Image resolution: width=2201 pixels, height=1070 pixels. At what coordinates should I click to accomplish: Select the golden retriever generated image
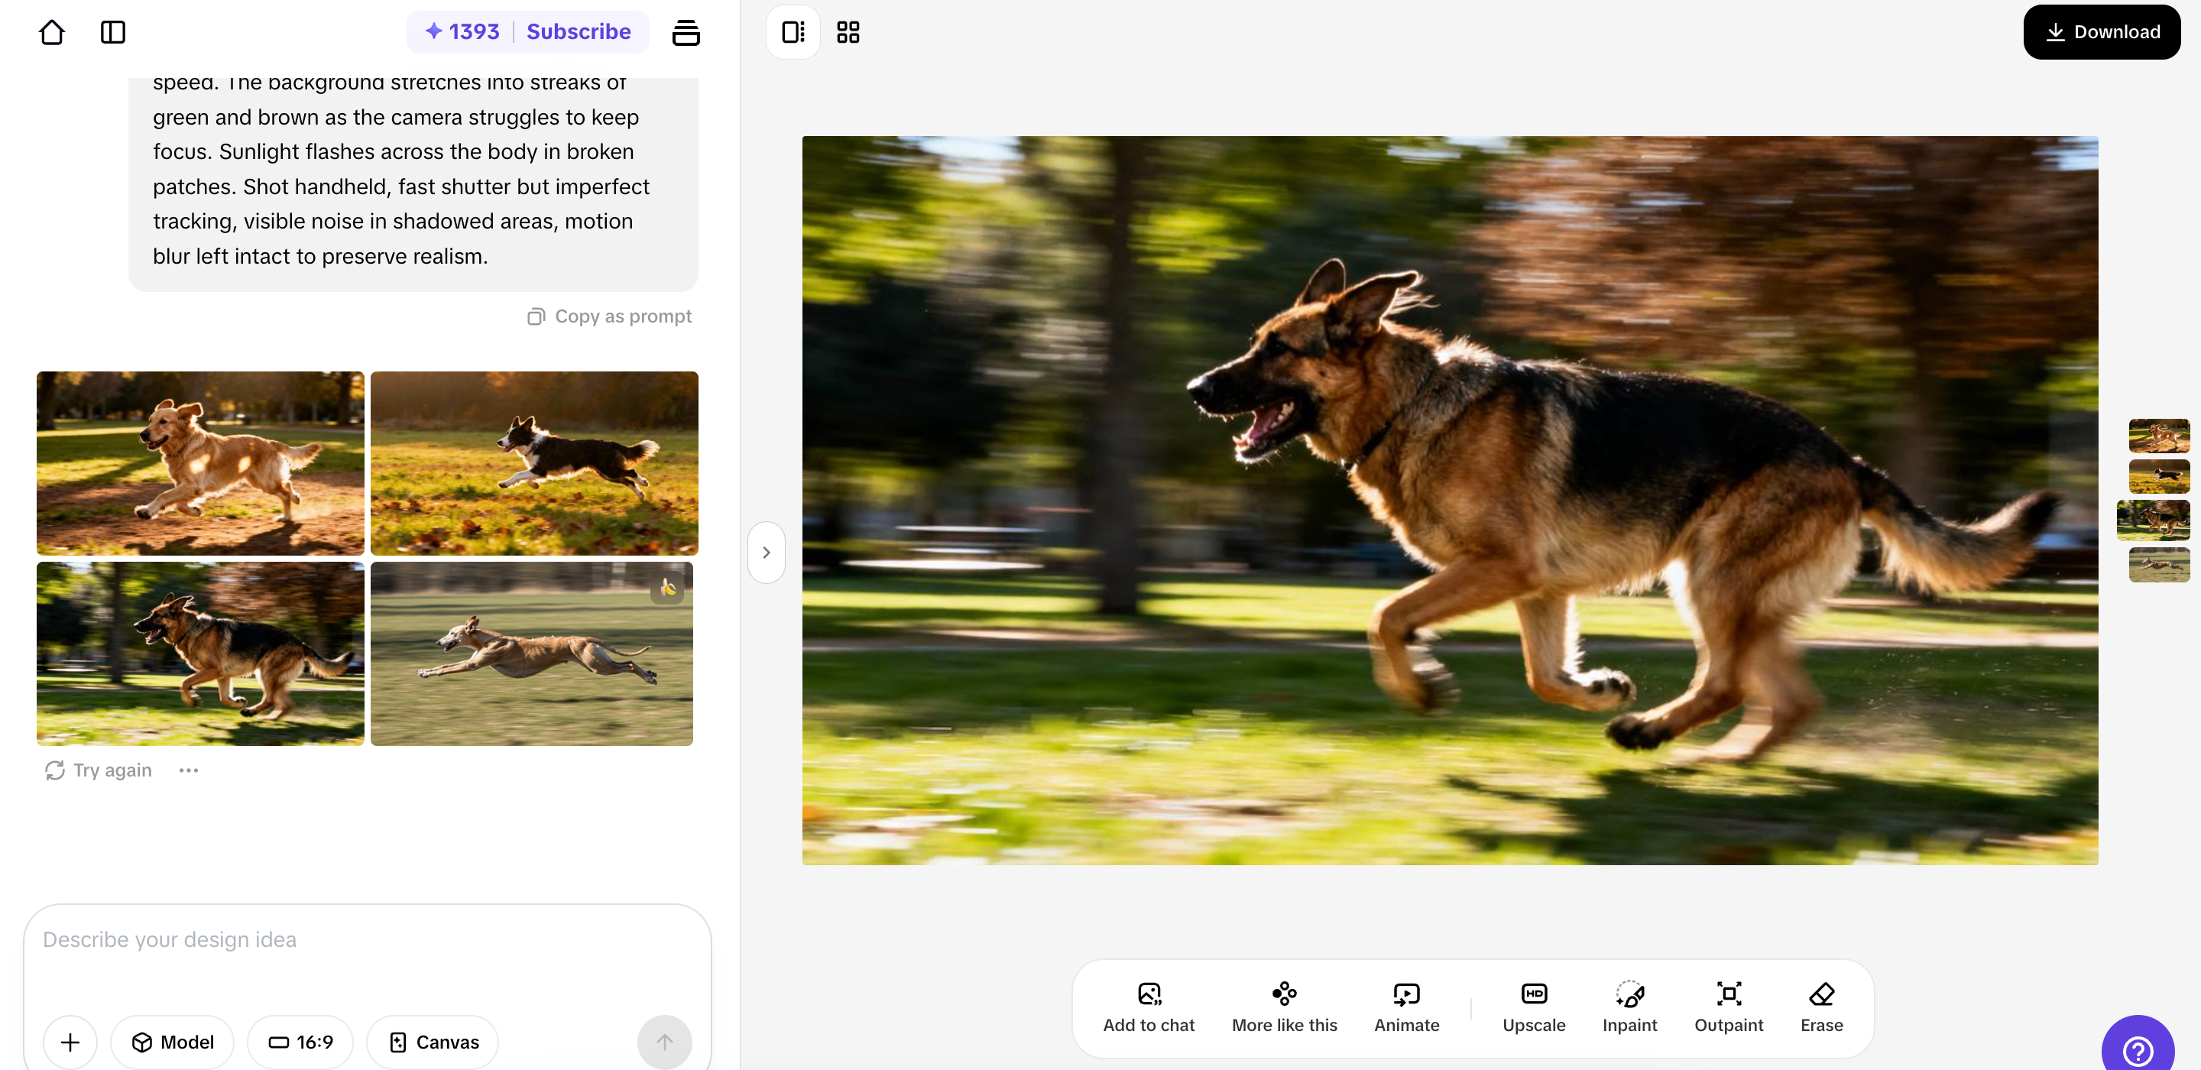click(200, 462)
